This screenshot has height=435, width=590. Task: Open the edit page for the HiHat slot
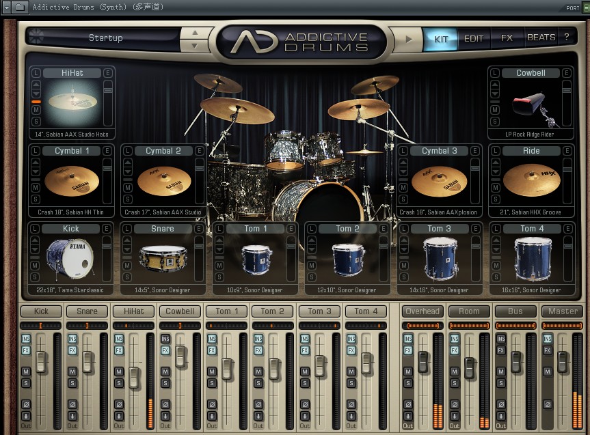(x=107, y=73)
